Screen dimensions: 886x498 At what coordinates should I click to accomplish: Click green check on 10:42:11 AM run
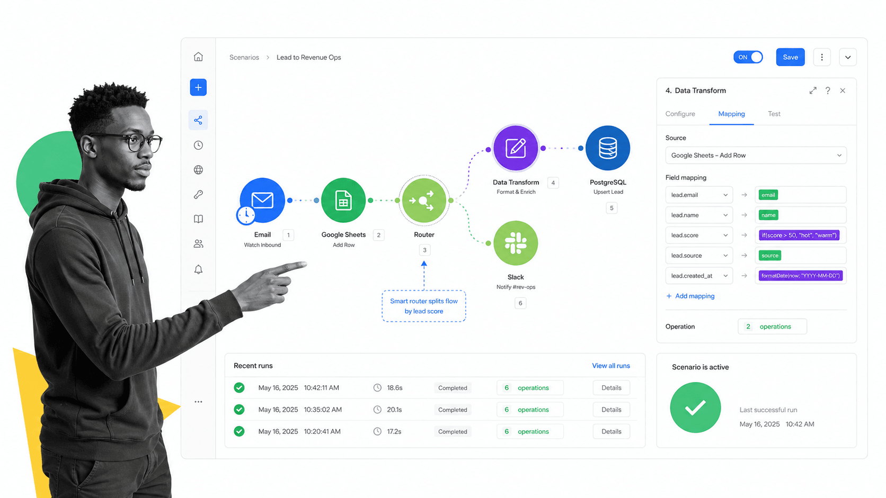[x=240, y=388]
